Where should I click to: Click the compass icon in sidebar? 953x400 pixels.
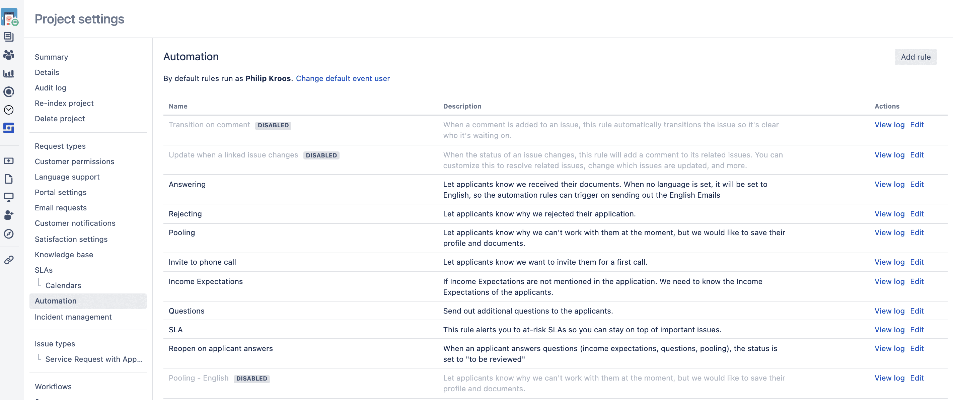click(8, 234)
